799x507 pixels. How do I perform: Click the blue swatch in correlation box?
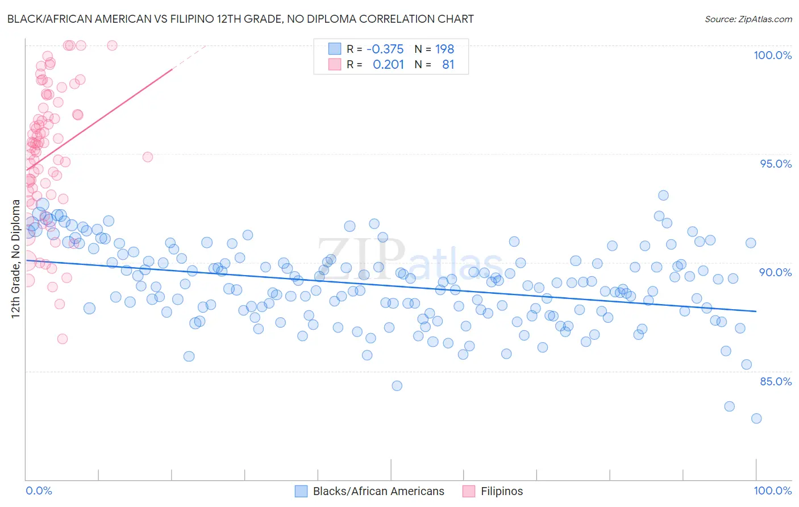(x=335, y=49)
